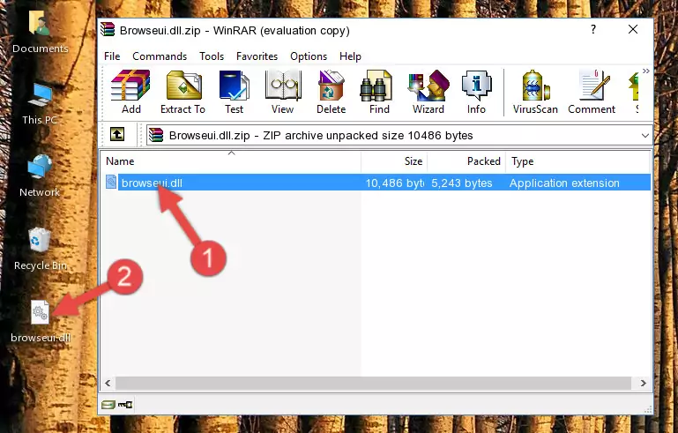Sort by the Packed column header
This screenshot has height=433, width=678.
[466, 161]
